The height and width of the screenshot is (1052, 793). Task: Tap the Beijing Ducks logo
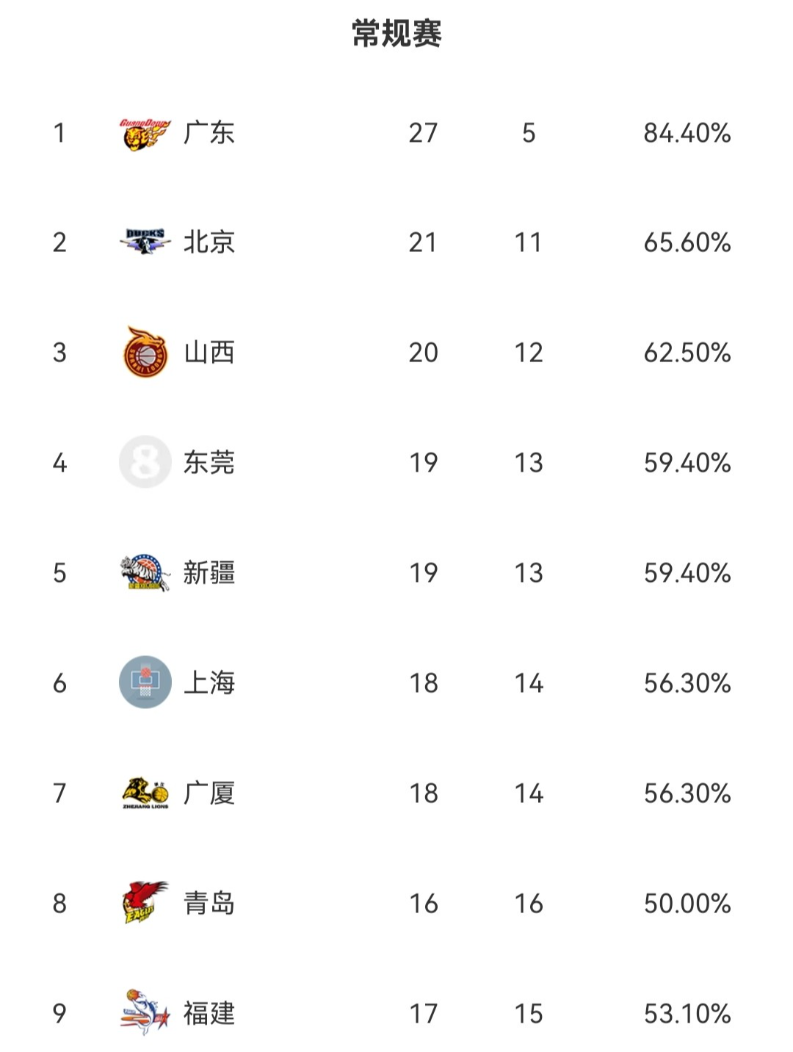click(145, 242)
